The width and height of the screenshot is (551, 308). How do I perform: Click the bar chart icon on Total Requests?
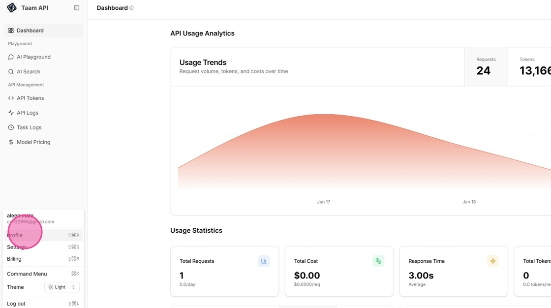tap(264, 261)
